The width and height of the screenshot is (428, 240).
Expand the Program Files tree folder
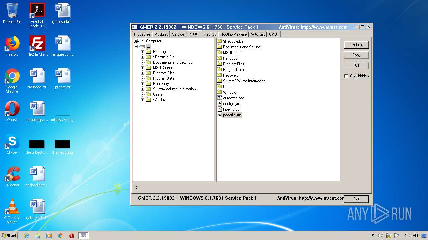point(142,73)
